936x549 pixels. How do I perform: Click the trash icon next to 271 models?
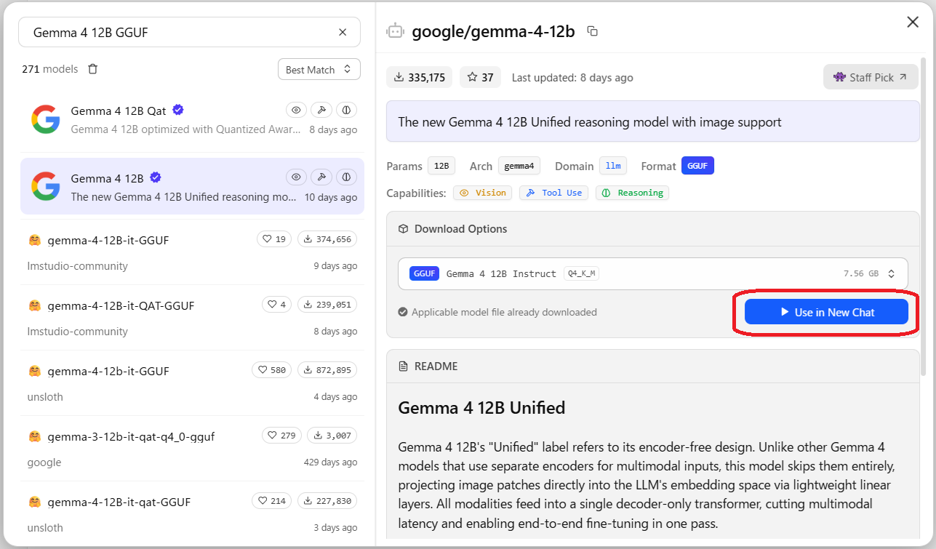[92, 69]
